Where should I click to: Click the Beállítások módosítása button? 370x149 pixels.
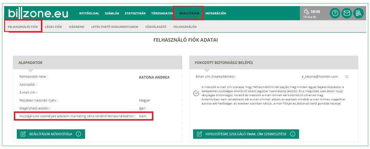[x=51, y=134]
